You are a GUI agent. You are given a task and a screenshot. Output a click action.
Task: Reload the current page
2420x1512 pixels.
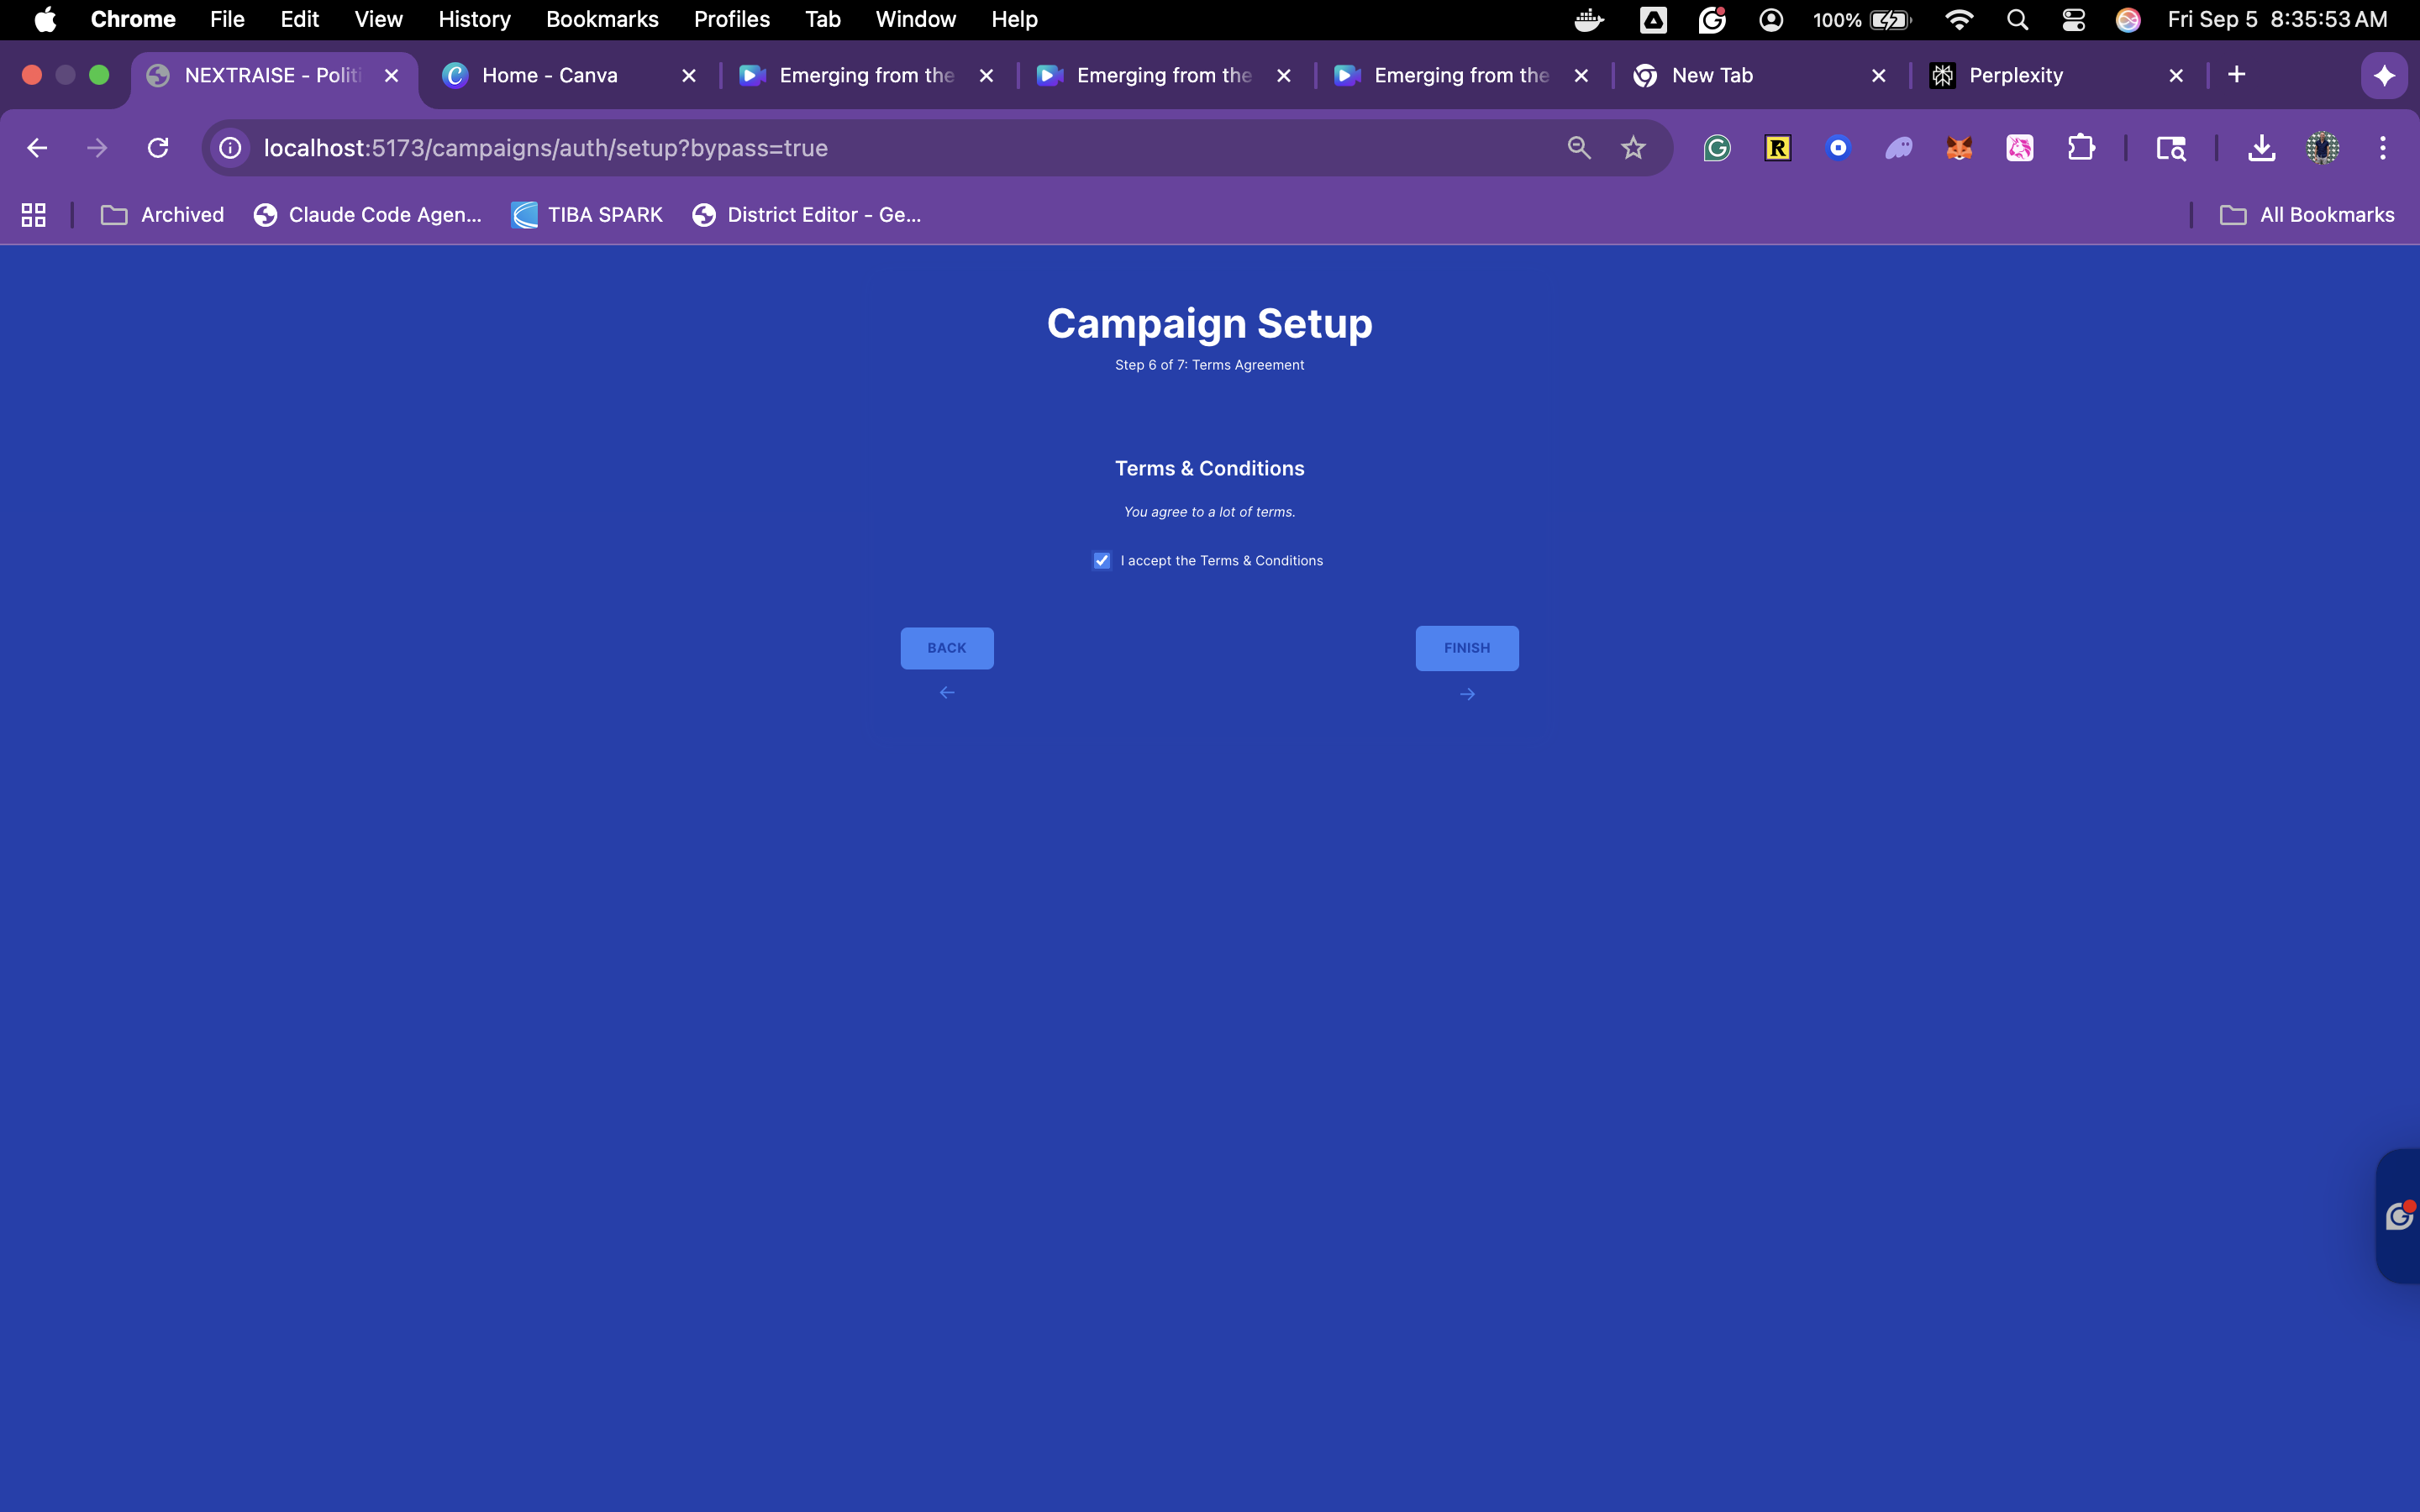coord(158,148)
